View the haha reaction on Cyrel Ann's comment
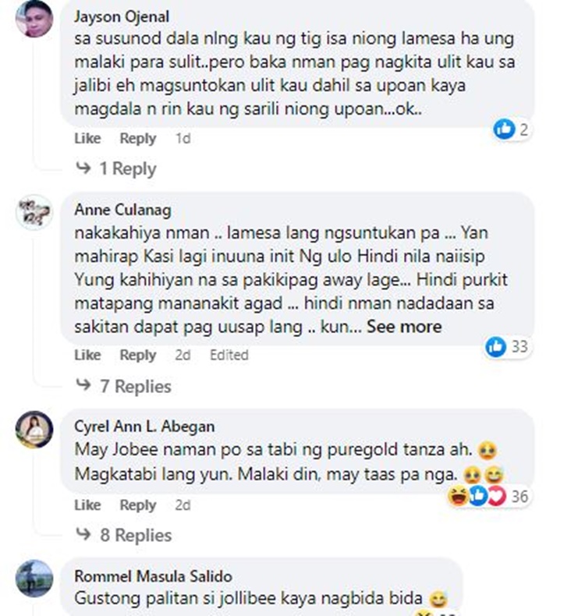 [458, 496]
